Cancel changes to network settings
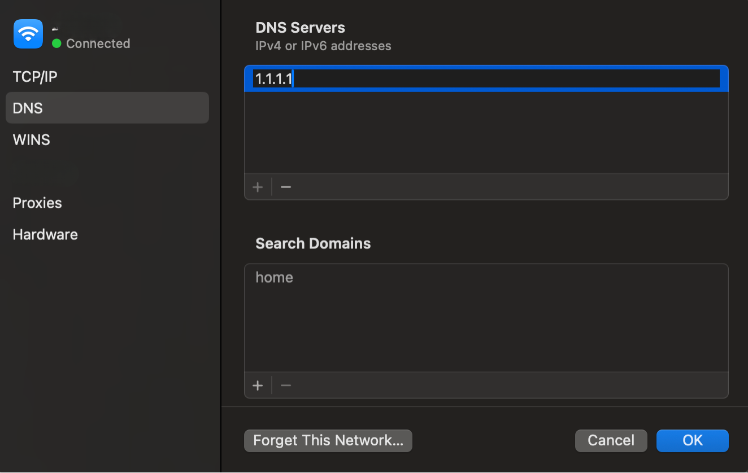This screenshot has height=473, width=748. tap(611, 440)
